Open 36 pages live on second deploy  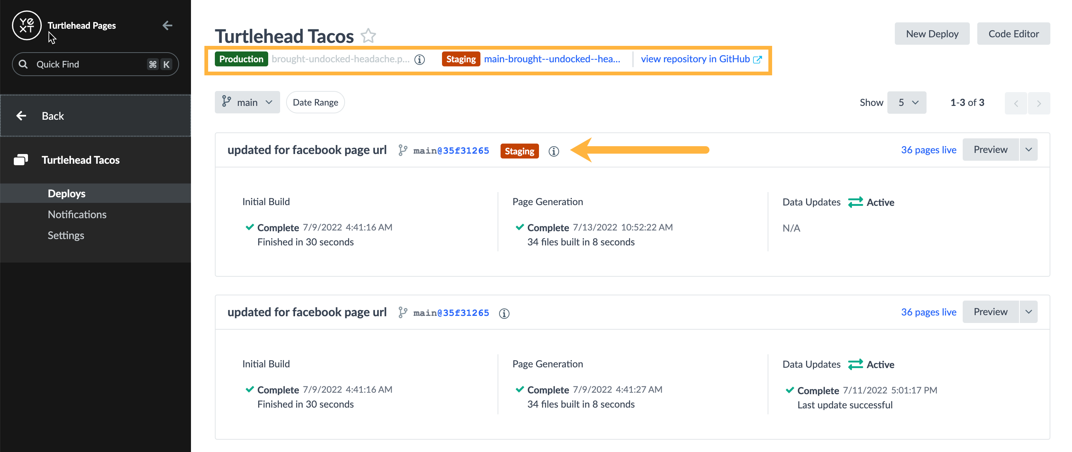click(x=928, y=312)
